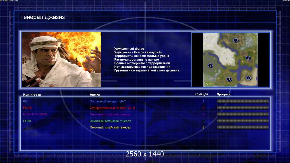Click the 'Улучшенный фугас' line
Screen dimensions: 290x163
[x=129, y=49]
